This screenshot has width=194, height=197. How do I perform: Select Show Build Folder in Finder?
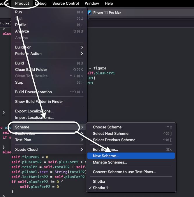(49, 101)
